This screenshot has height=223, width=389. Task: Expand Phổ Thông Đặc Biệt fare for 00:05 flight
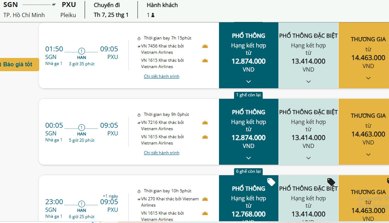coord(308,158)
